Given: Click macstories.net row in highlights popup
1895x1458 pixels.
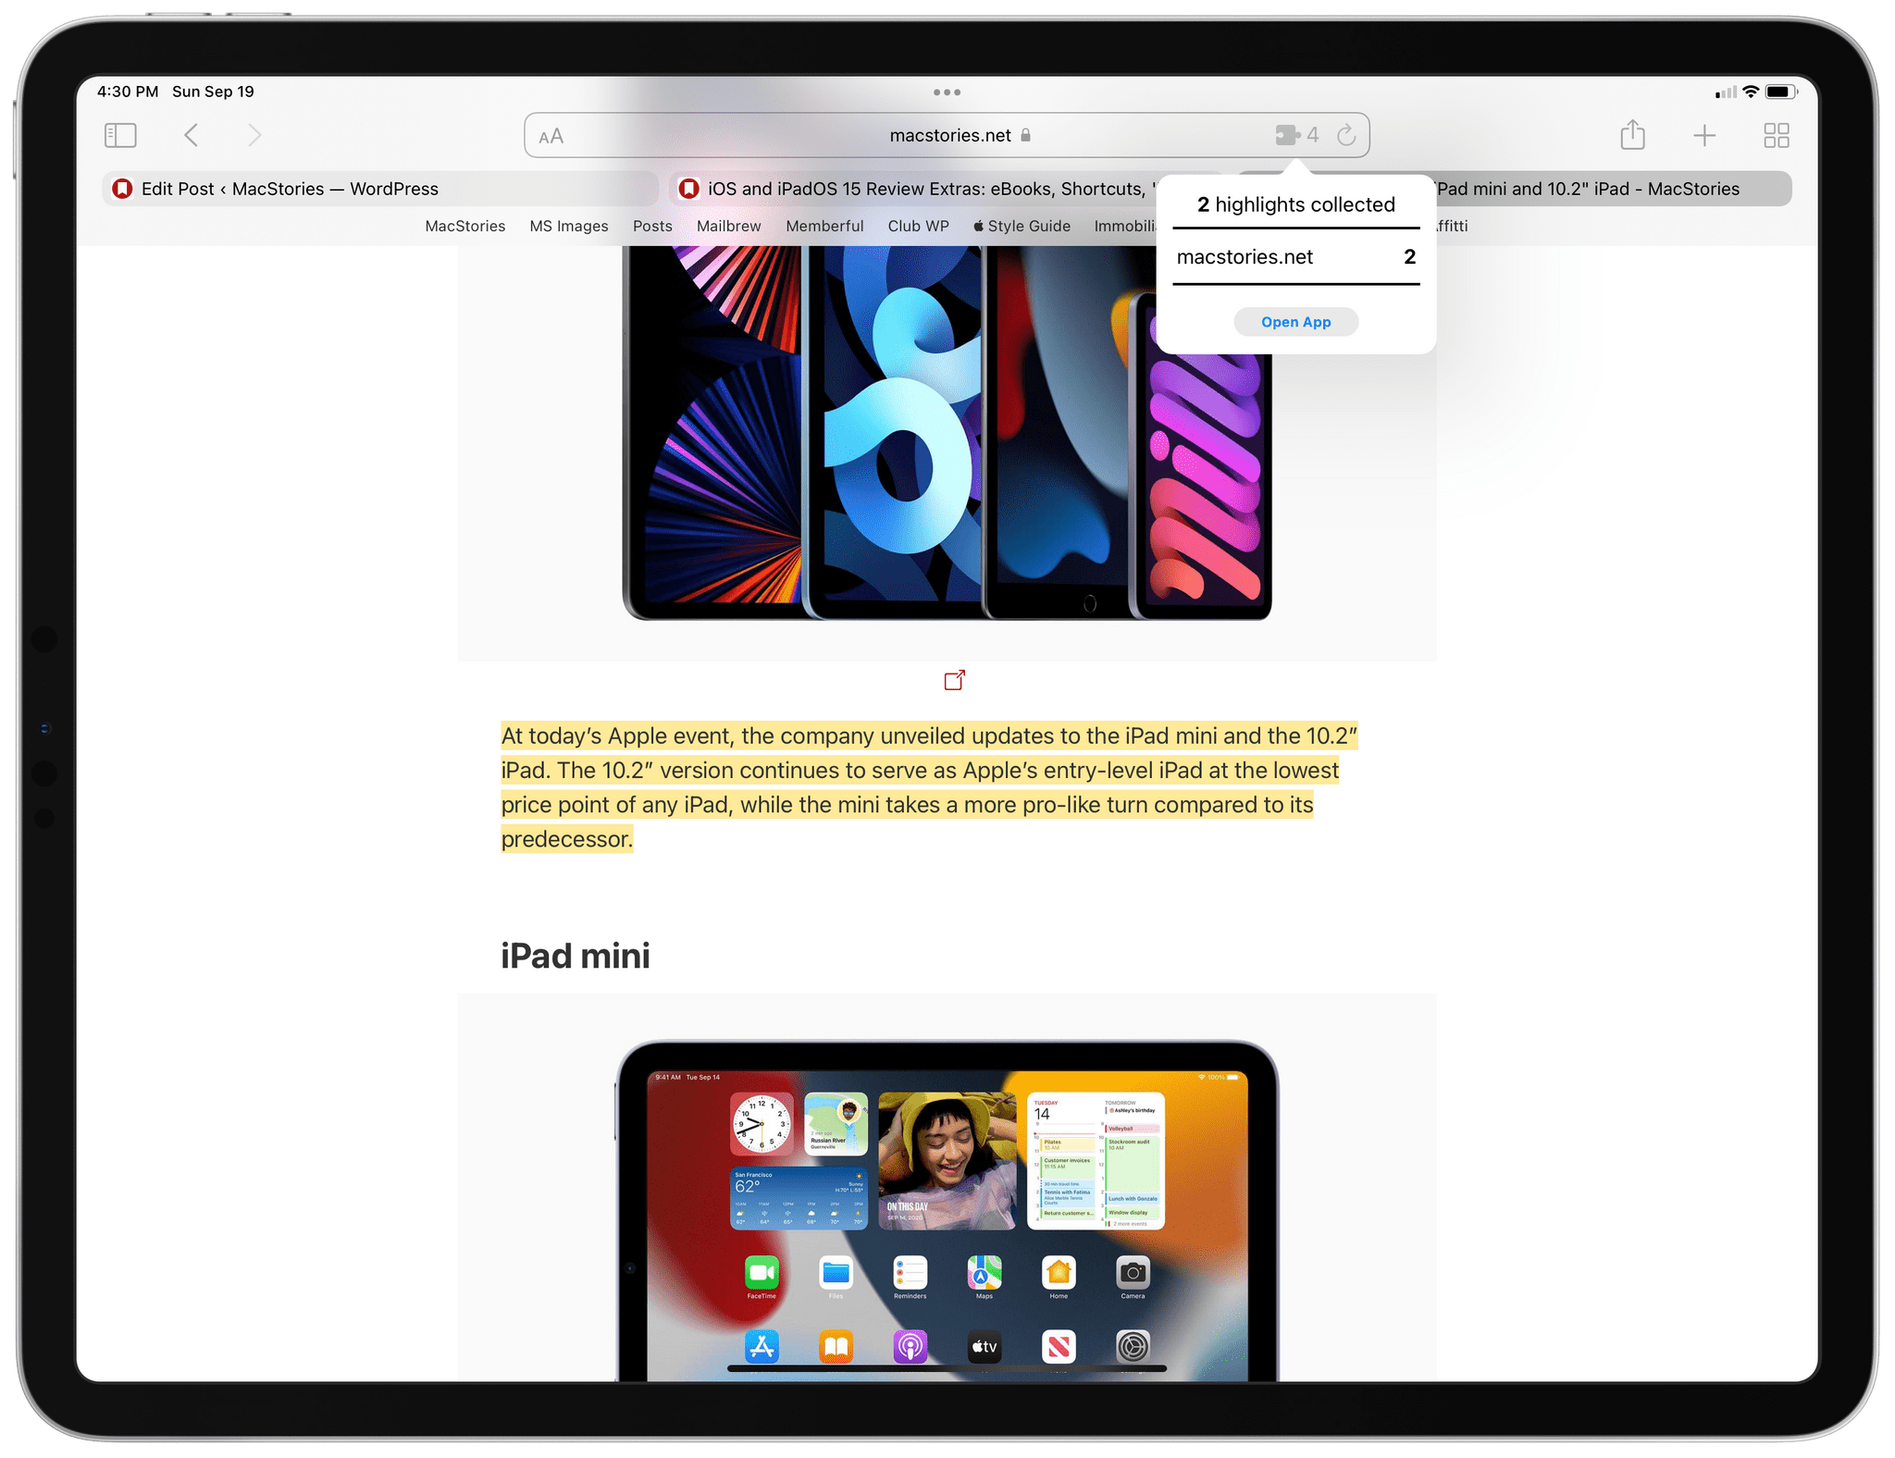Looking at the screenshot, I should click(1294, 257).
